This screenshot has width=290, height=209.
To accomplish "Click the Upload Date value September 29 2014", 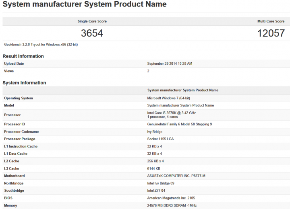I will (170, 64).
